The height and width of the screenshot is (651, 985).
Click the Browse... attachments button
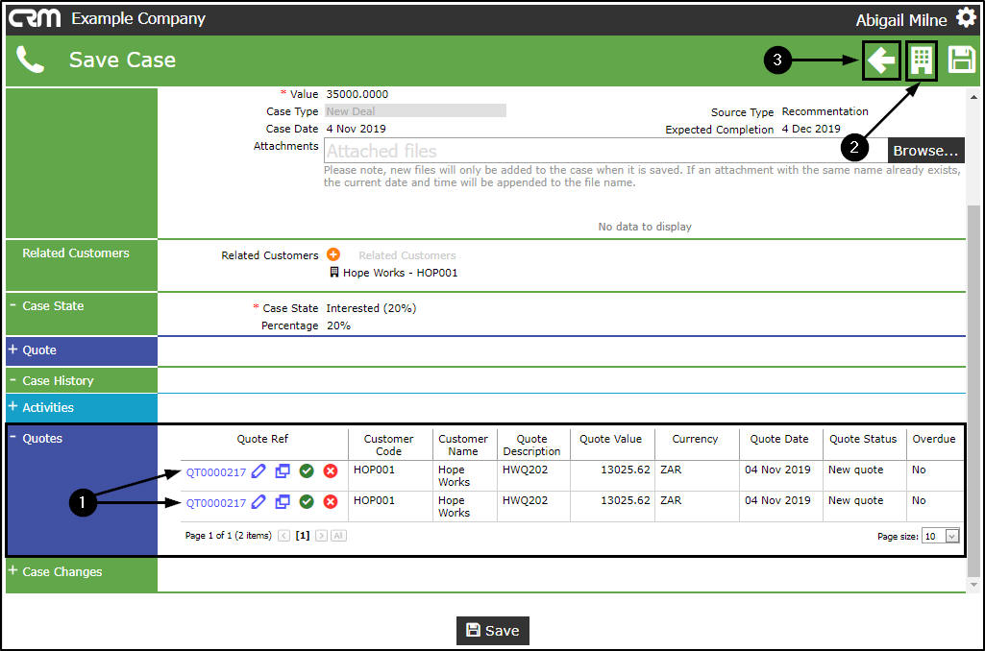[925, 151]
